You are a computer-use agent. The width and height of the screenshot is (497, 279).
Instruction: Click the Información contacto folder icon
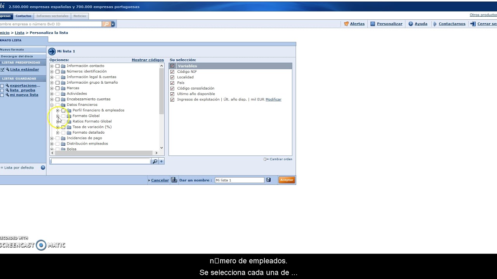[x=63, y=66]
